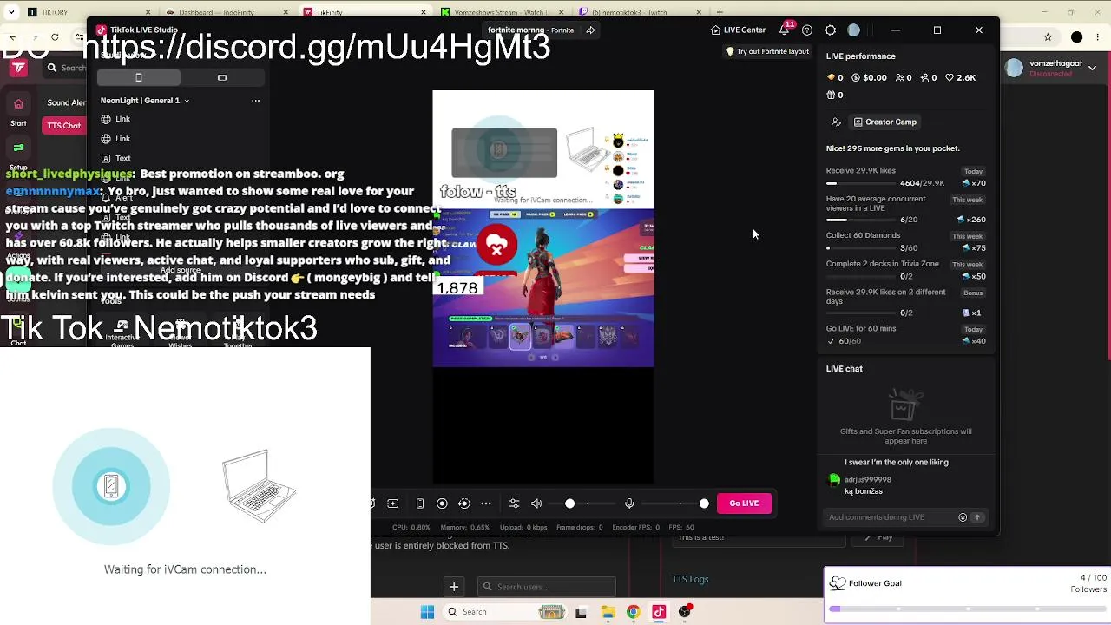Mute the speaker audio
Image resolution: width=1111 pixels, height=625 pixels.
(536, 503)
